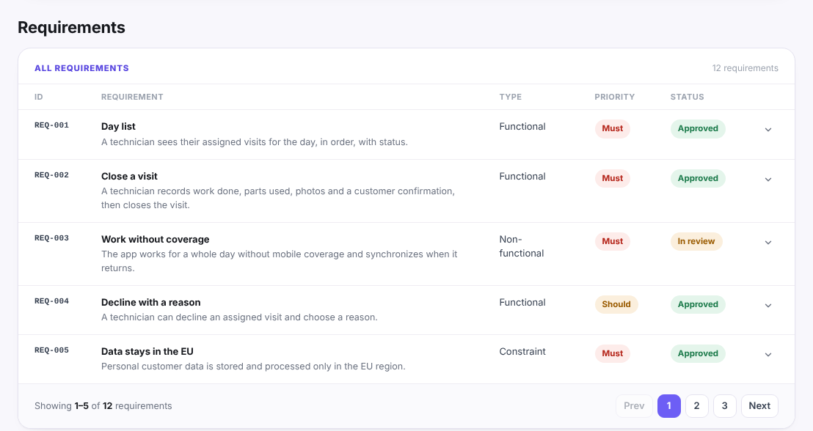Viewport: 813px width, 431px height.
Task: Click the Approved status badge for REQ-001
Action: (x=698, y=128)
